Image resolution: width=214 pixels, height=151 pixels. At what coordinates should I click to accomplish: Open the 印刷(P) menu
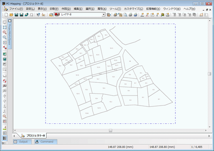54,9
